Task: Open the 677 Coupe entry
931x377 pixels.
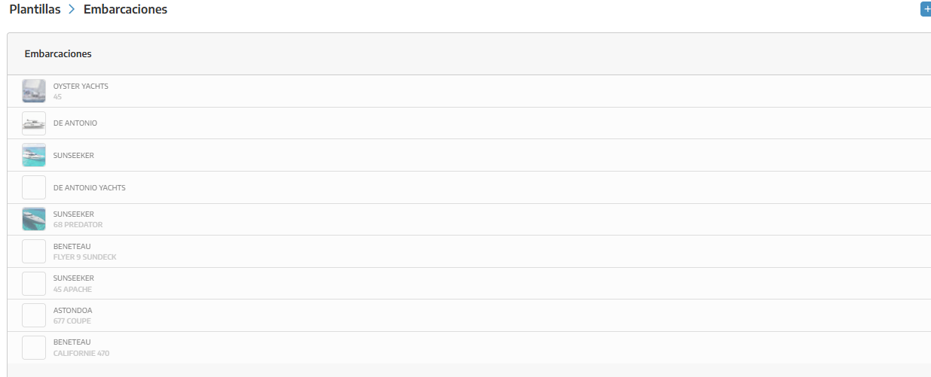Action: 469,315
